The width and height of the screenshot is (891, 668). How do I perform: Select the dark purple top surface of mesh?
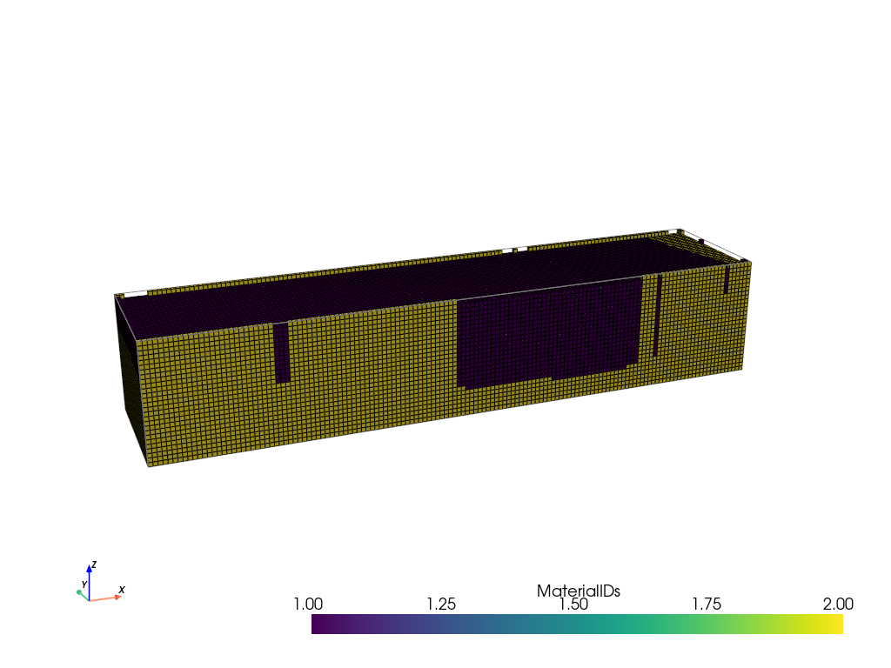click(x=392, y=283)
